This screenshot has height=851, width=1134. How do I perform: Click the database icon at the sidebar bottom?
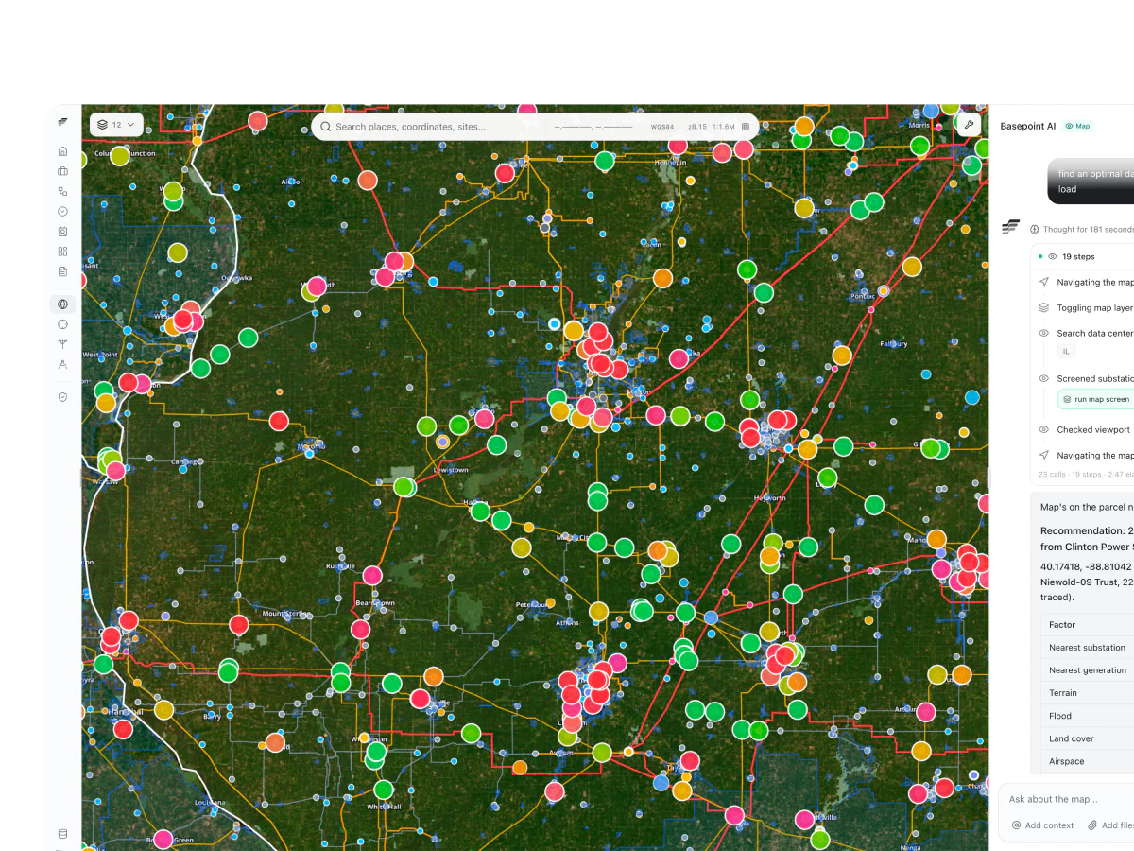pyautogui.click(x=62, y=834)
